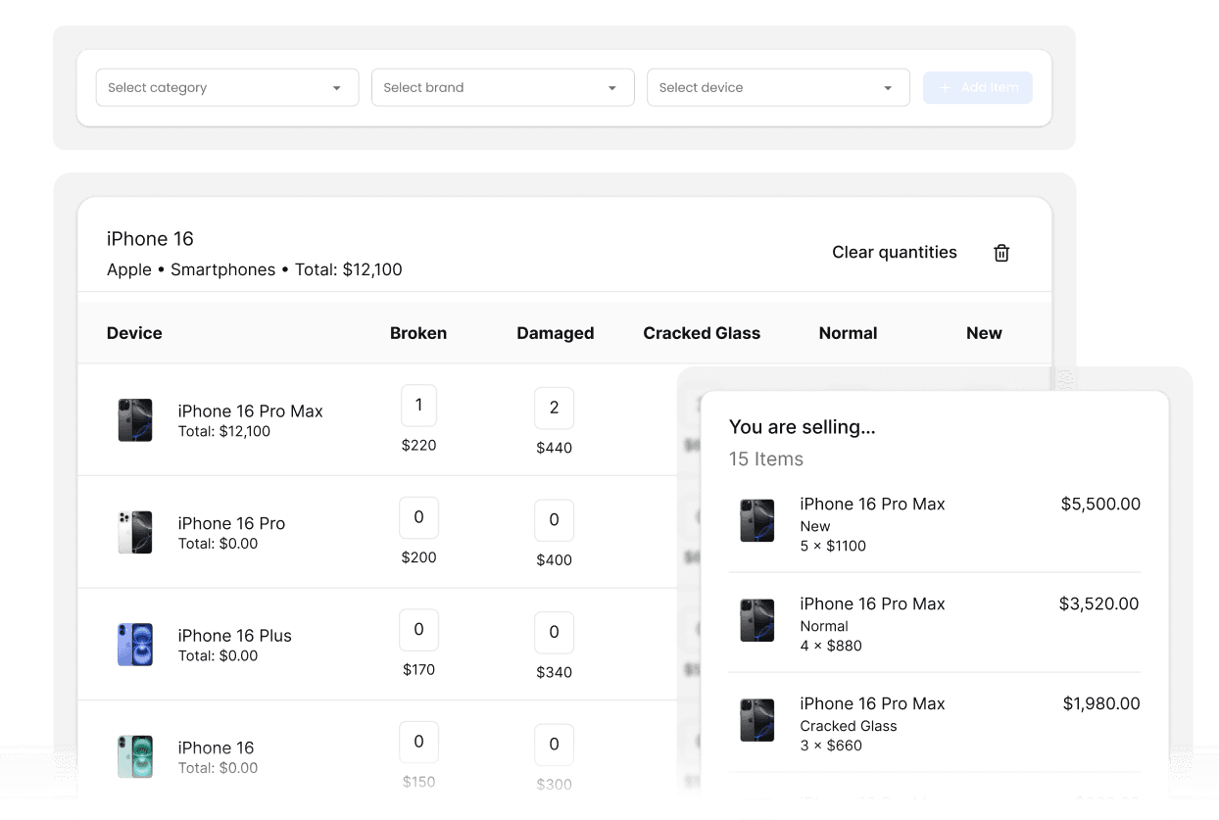Click iPhone 16 Pro Max thumbnail in table
Viewport: 1219px width, 820px height.
(x=135, y=419)
